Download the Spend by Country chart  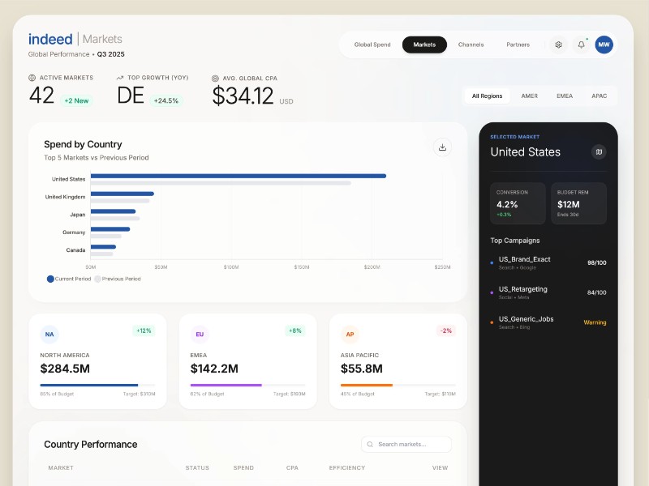tap(442, 147)
